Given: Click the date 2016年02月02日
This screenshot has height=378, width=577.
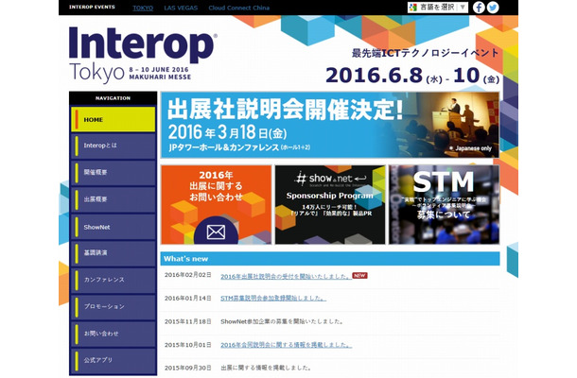Looking at the screenshot, I should coord(188,275).
